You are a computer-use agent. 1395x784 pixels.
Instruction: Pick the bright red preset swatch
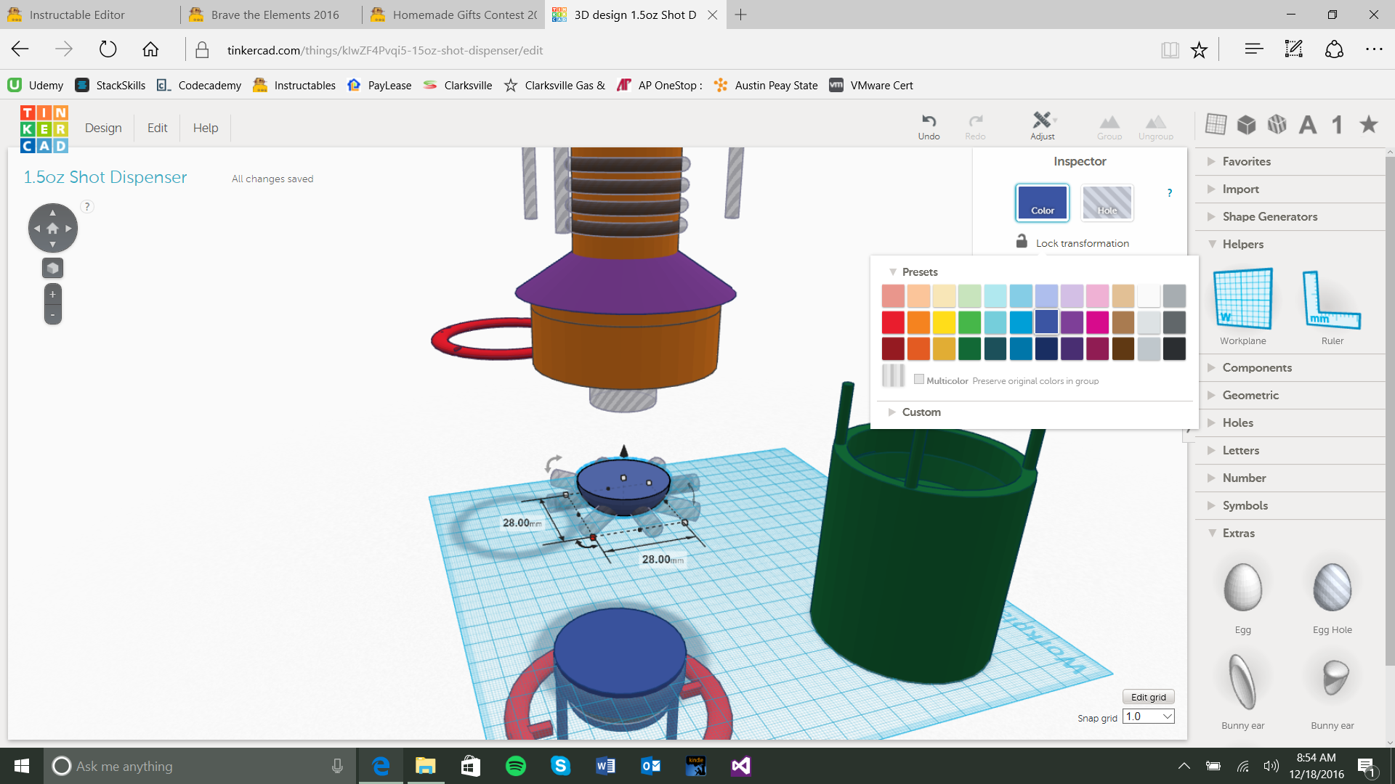(893, 322)
